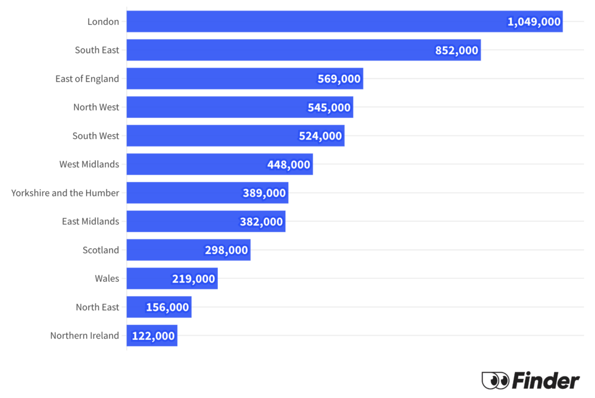Click the Yorkshire and the Humber label
This screenshot has height=398, width=595.
pos(65,193)
